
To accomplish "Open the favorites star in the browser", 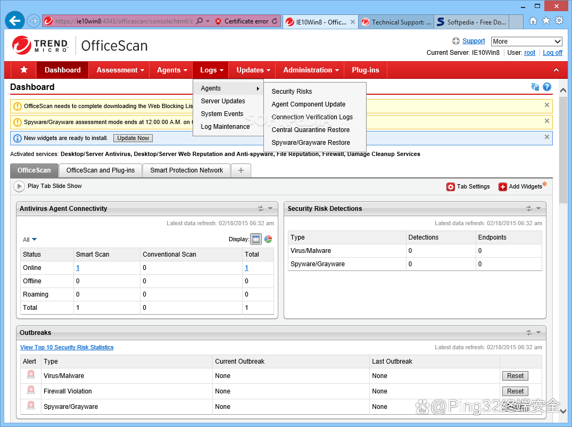I will click(546, 20).
